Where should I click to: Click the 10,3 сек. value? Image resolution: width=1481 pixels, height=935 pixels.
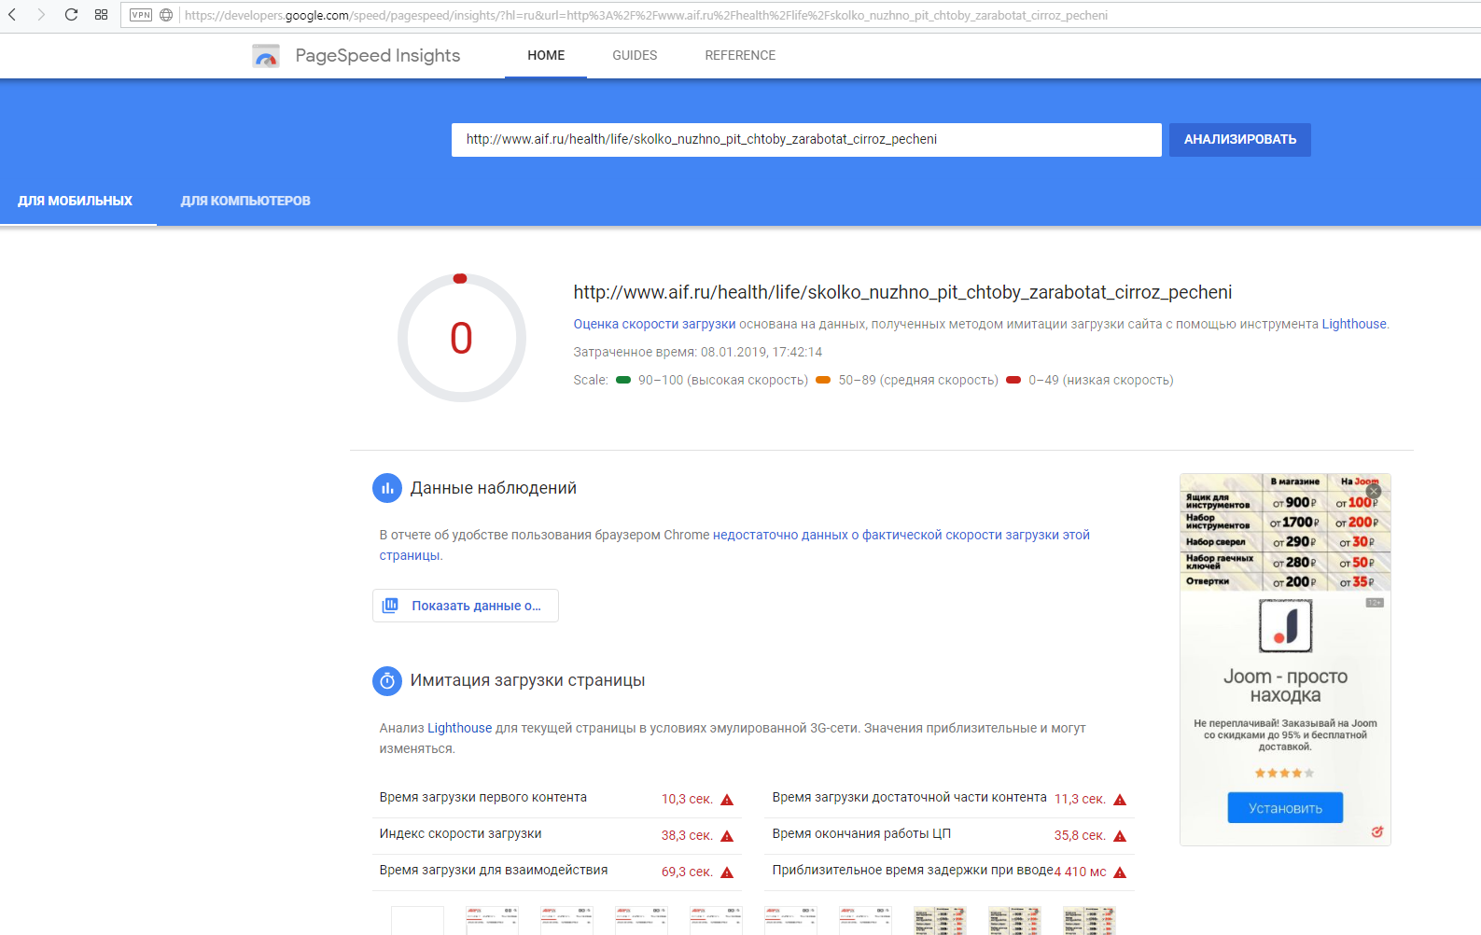pos(687,800)
